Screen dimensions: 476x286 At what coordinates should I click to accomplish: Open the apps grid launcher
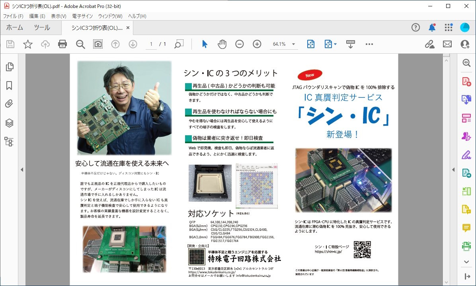point(449,27)
